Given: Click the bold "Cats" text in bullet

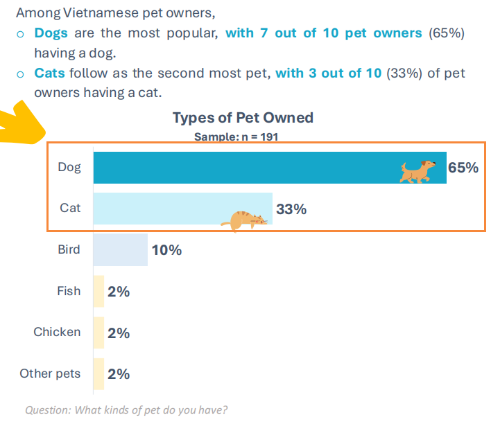Looking at the screenshot, I should coord(50,73).
